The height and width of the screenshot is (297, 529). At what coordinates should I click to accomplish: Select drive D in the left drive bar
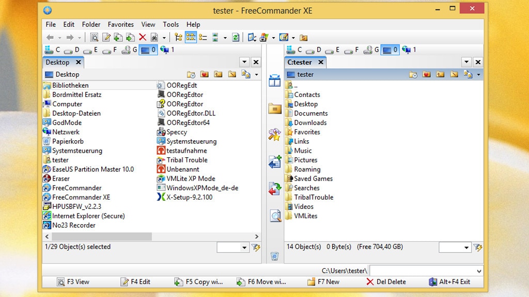pos(73,50)
